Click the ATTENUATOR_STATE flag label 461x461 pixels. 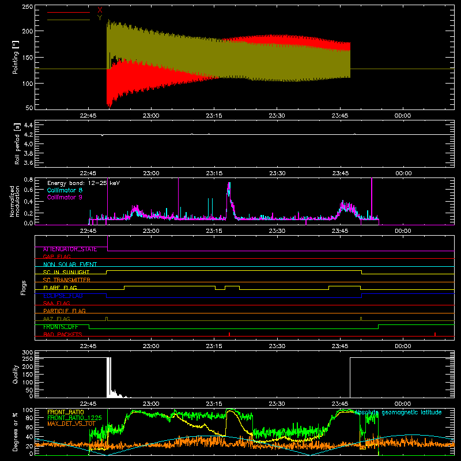[70, 249]
